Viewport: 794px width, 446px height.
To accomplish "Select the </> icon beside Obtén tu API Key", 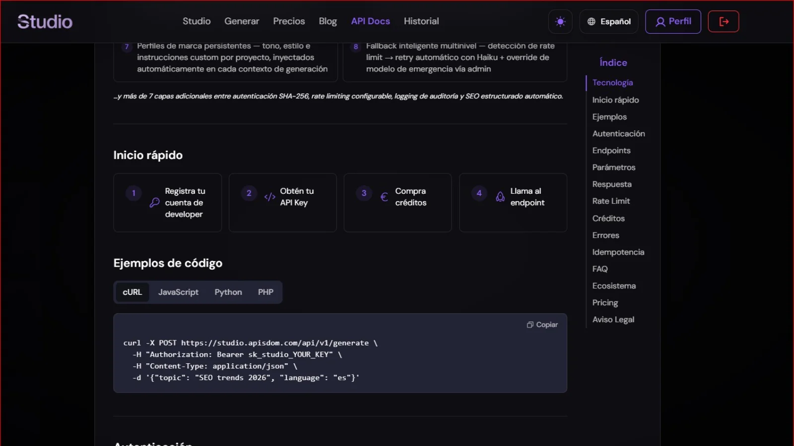I will click(x=269, y=196).
